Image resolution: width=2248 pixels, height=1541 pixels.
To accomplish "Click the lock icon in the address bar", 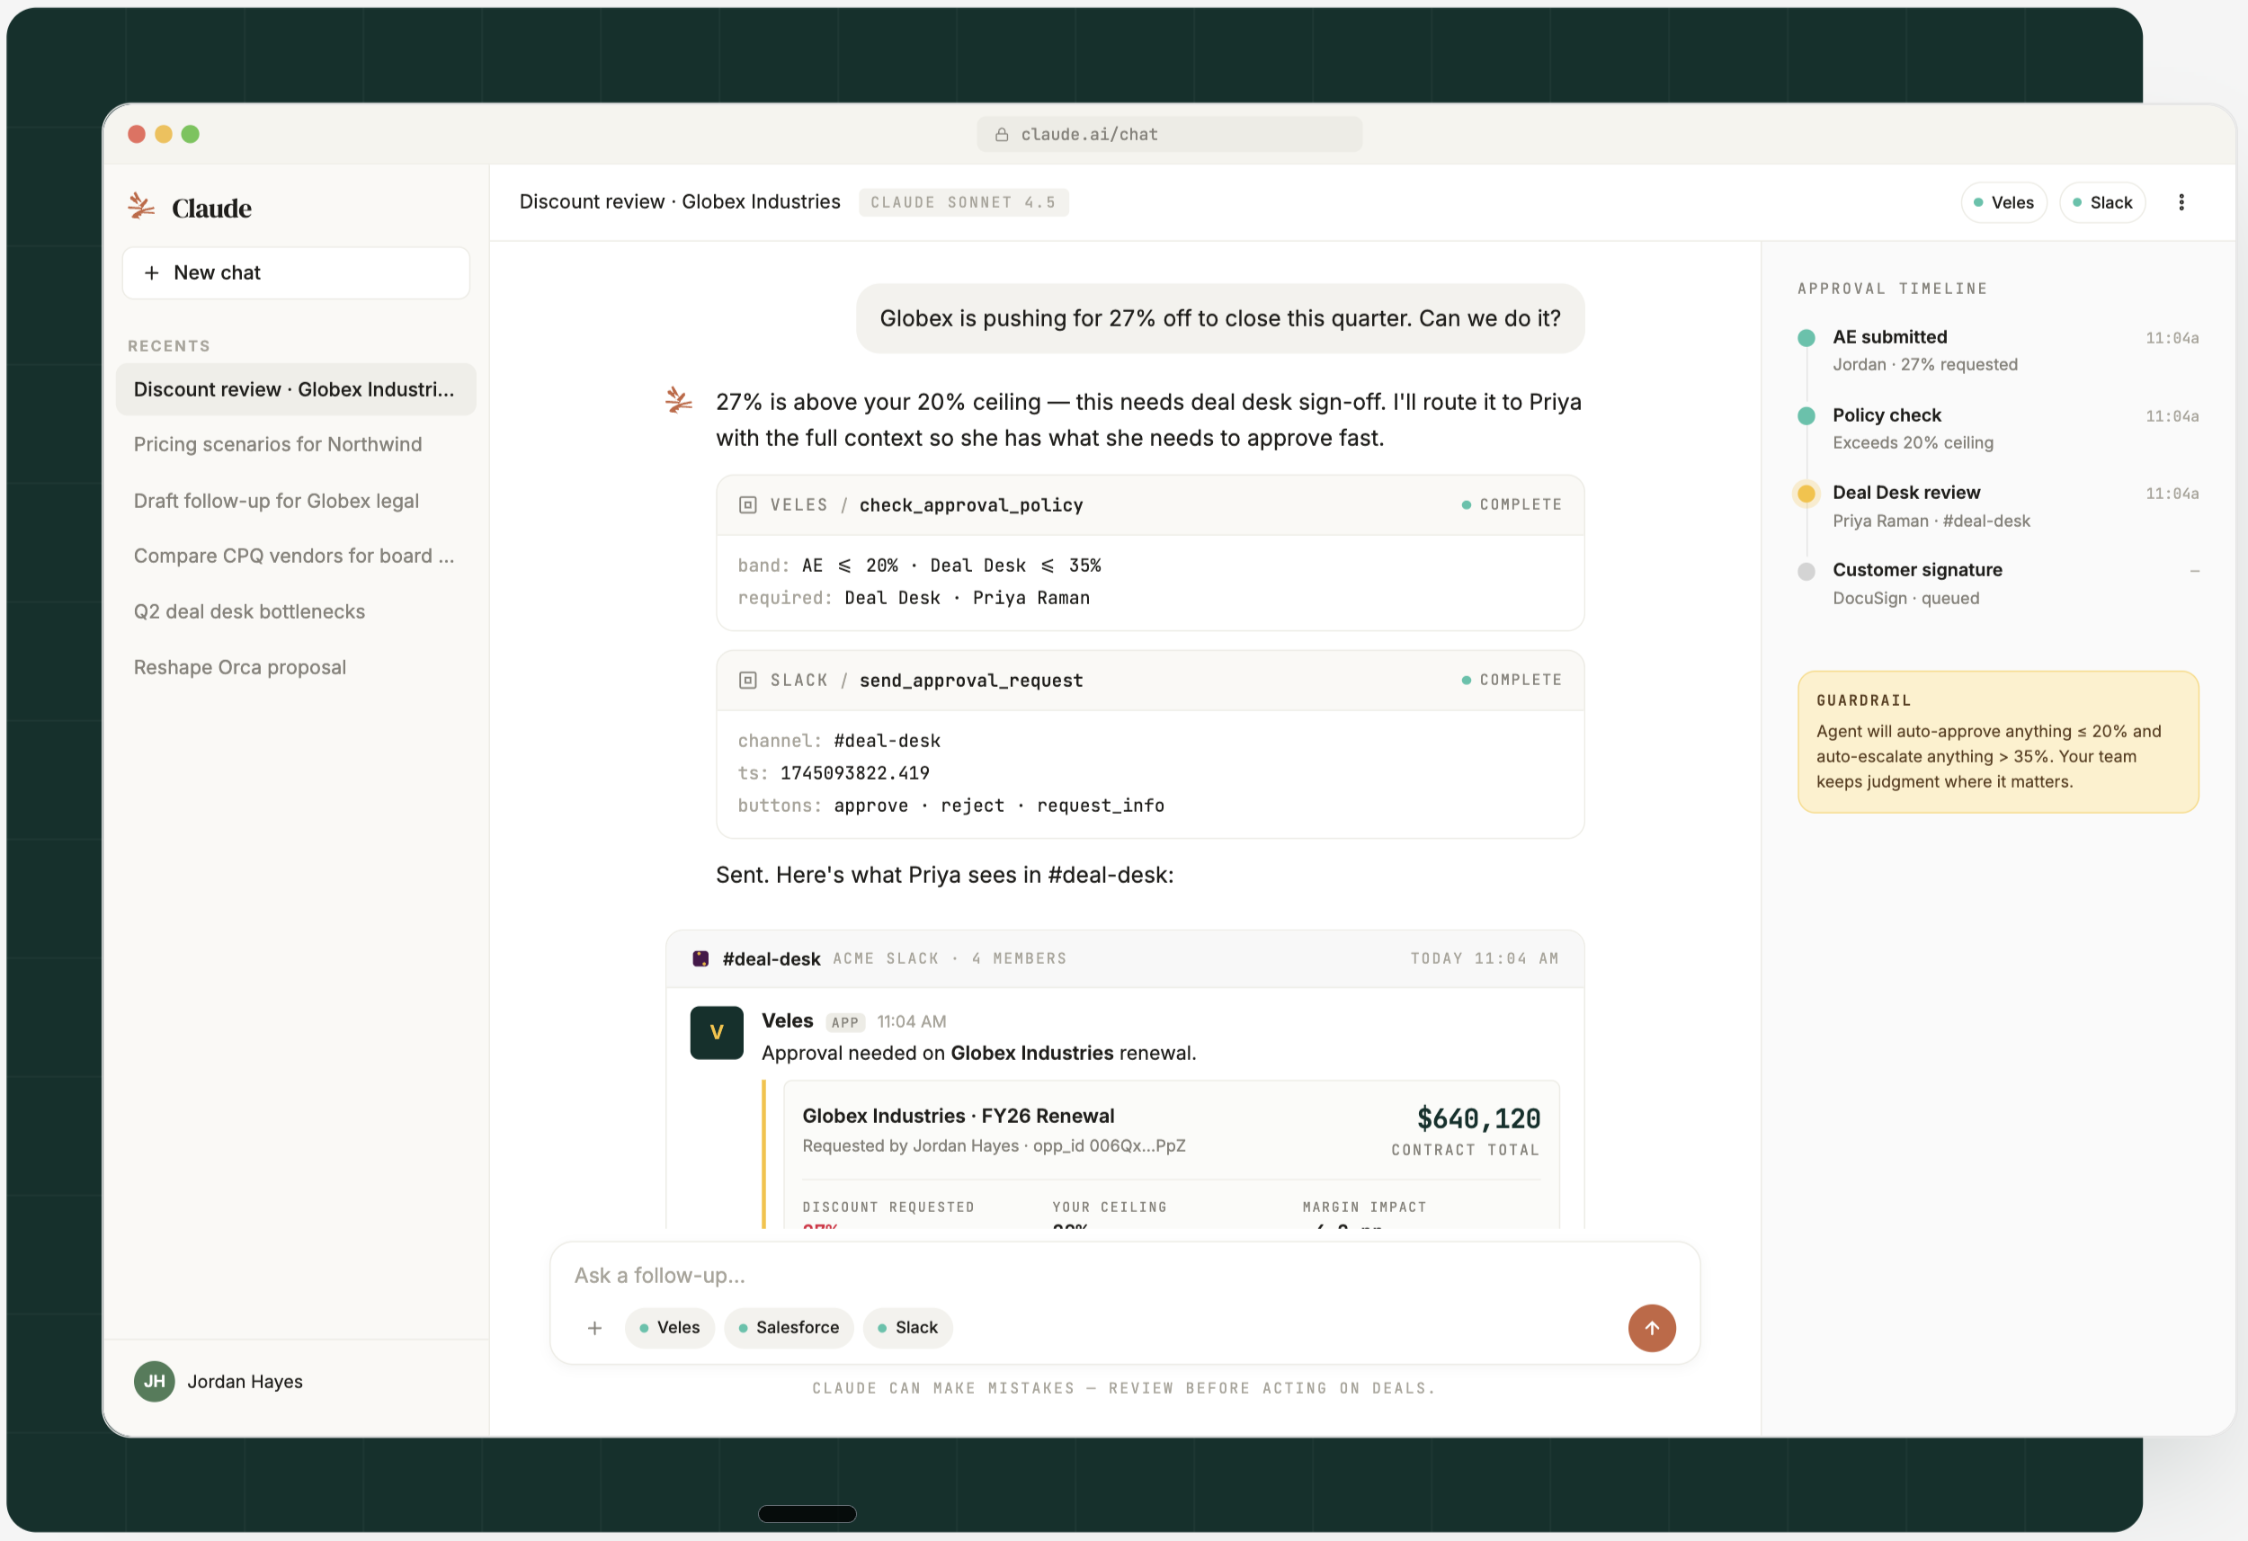I will pos(1002,135).
